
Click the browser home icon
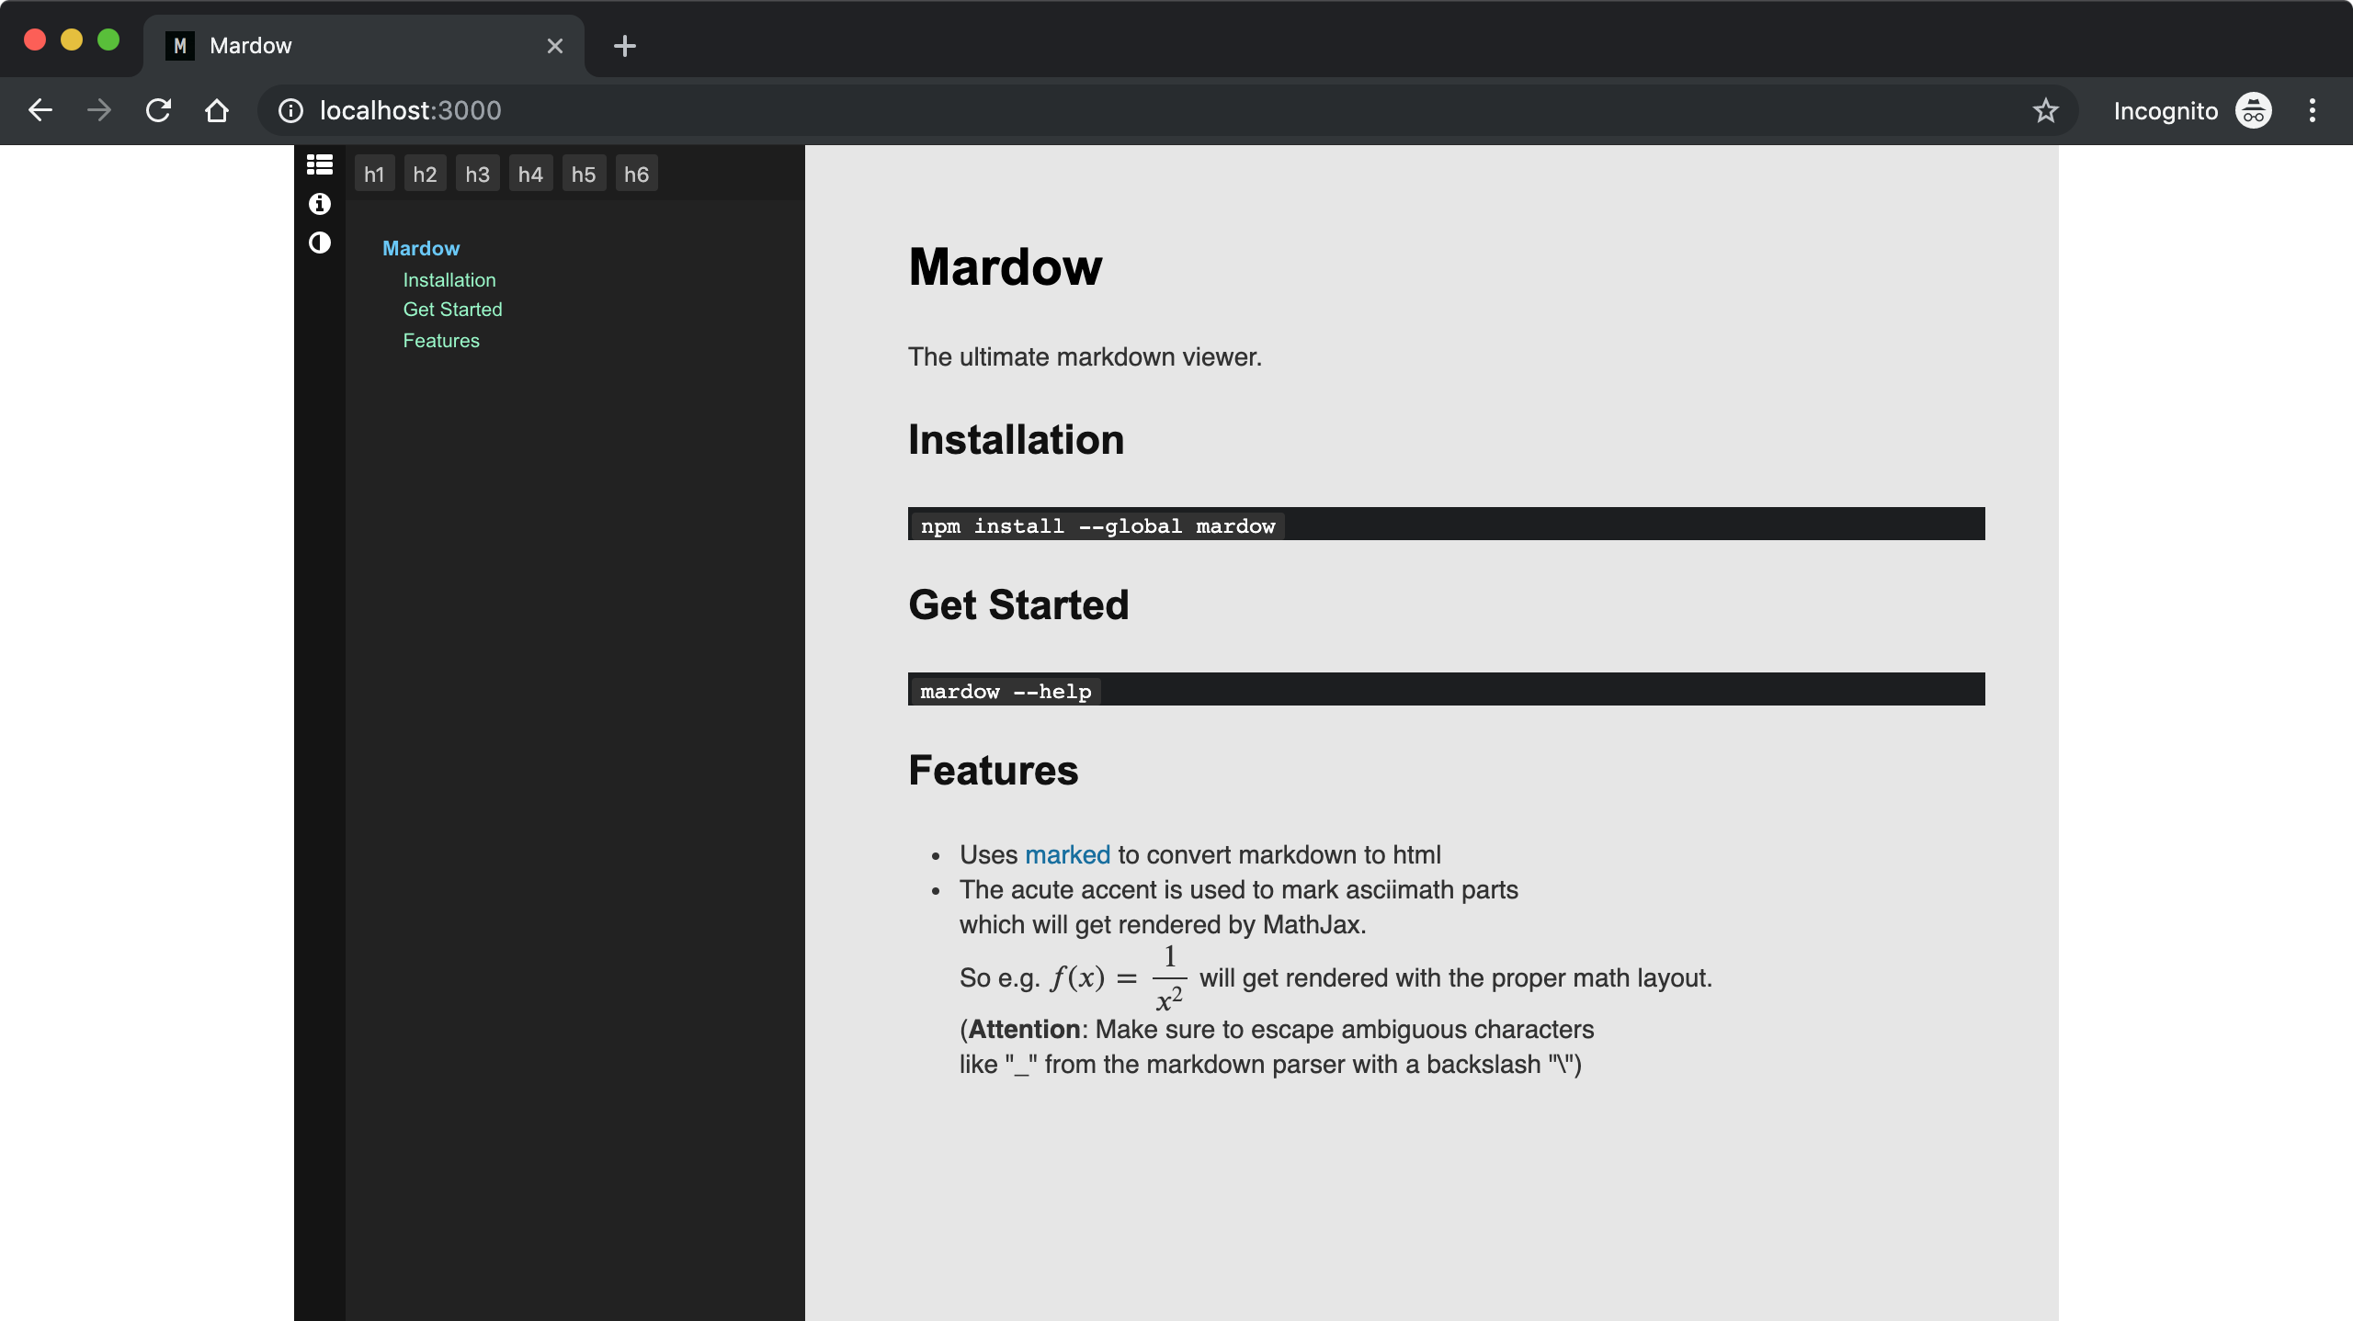pos(217,111)
